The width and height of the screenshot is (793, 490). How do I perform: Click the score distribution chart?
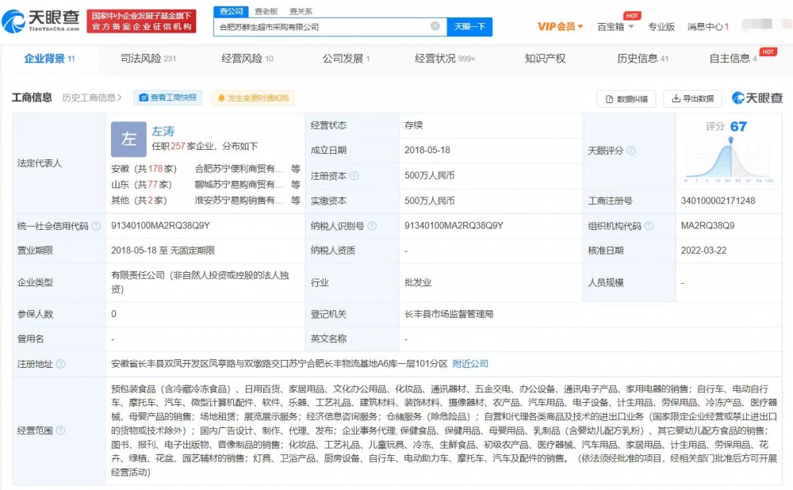[x=730, y=160]
